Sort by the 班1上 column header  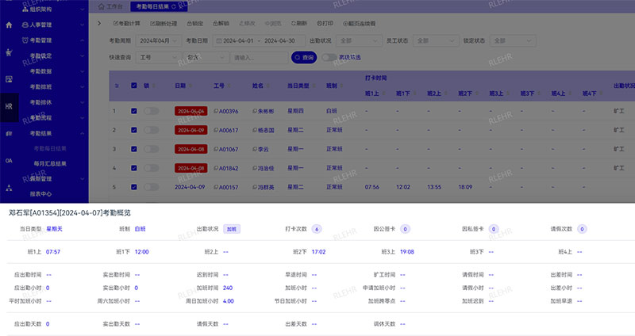tap(375, 94)
